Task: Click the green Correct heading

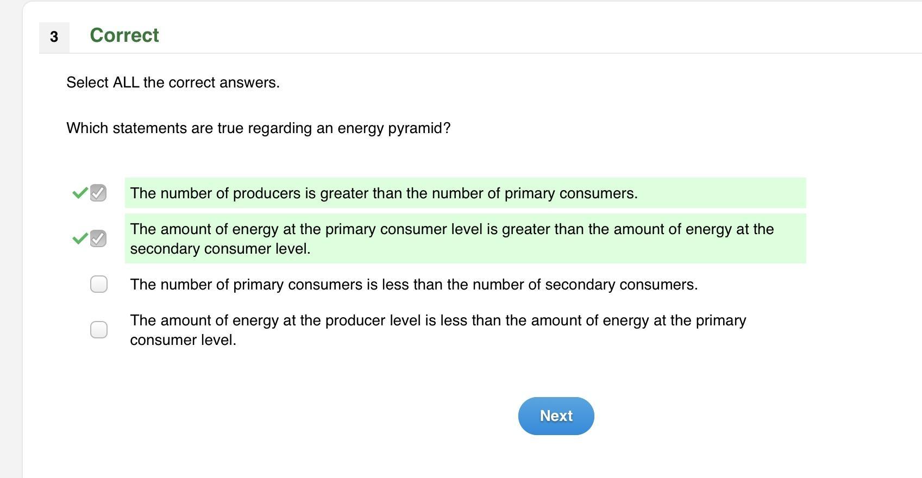Action: click(x=124, y=35)
